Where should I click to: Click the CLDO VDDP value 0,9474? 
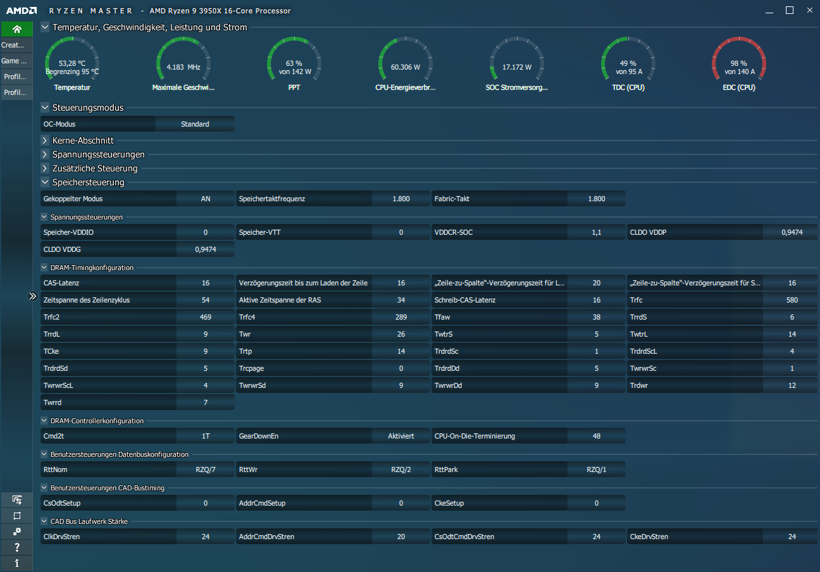pos(792,232)
